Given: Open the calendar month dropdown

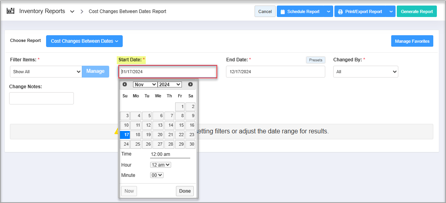Looking at the screenshot, I should [x=145, y=84].
